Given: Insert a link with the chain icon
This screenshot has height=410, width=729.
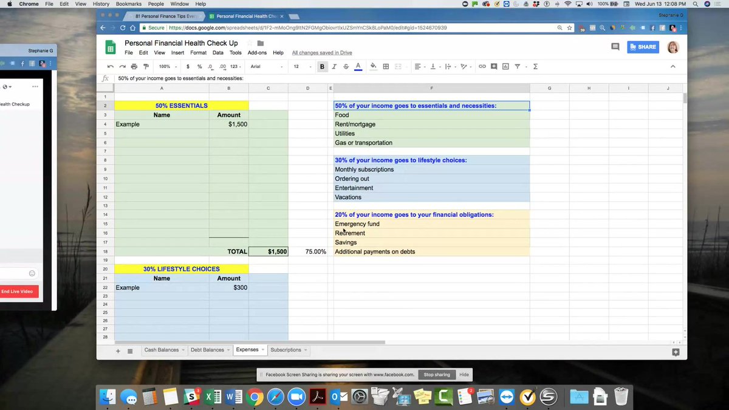Looking at the screenshot, I should point(482,66).
